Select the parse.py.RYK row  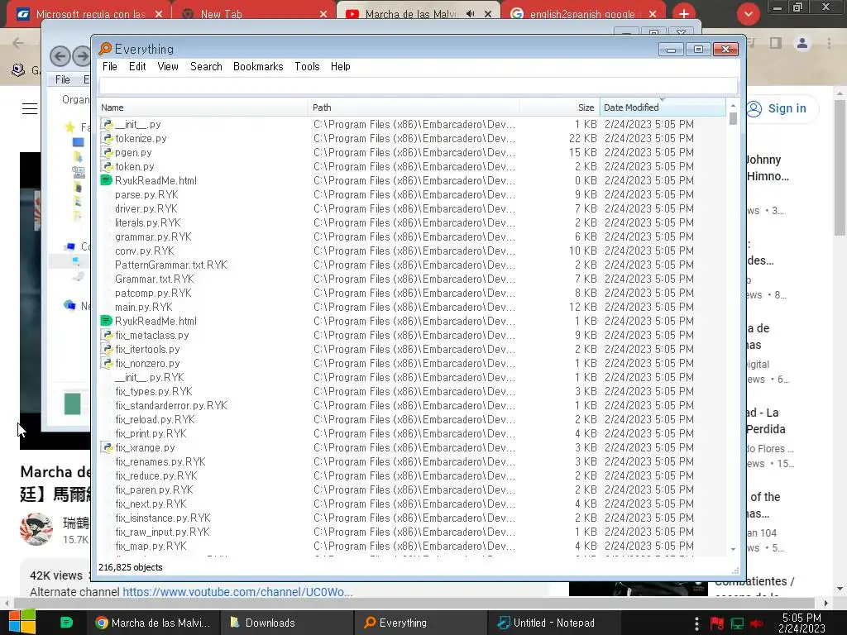pos(412,194)
